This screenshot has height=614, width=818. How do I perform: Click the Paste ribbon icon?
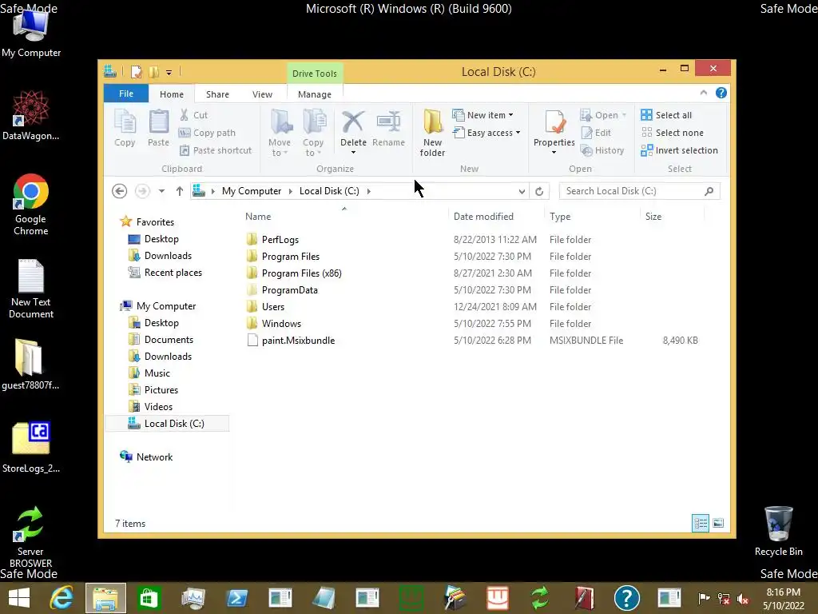[x=159, y=128]
